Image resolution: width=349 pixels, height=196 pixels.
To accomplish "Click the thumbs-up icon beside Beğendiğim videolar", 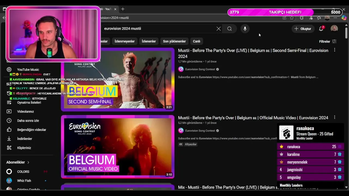I will (x=9, y=130).
